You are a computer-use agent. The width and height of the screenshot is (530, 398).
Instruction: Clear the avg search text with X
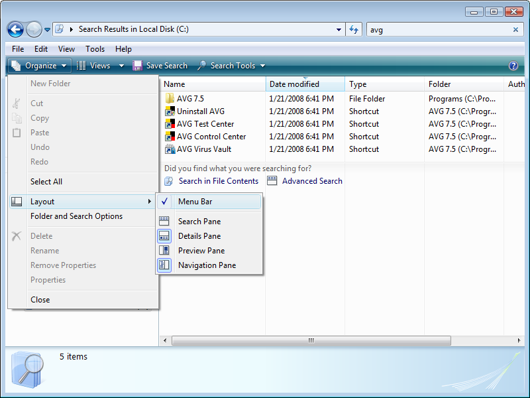point(515,30)
